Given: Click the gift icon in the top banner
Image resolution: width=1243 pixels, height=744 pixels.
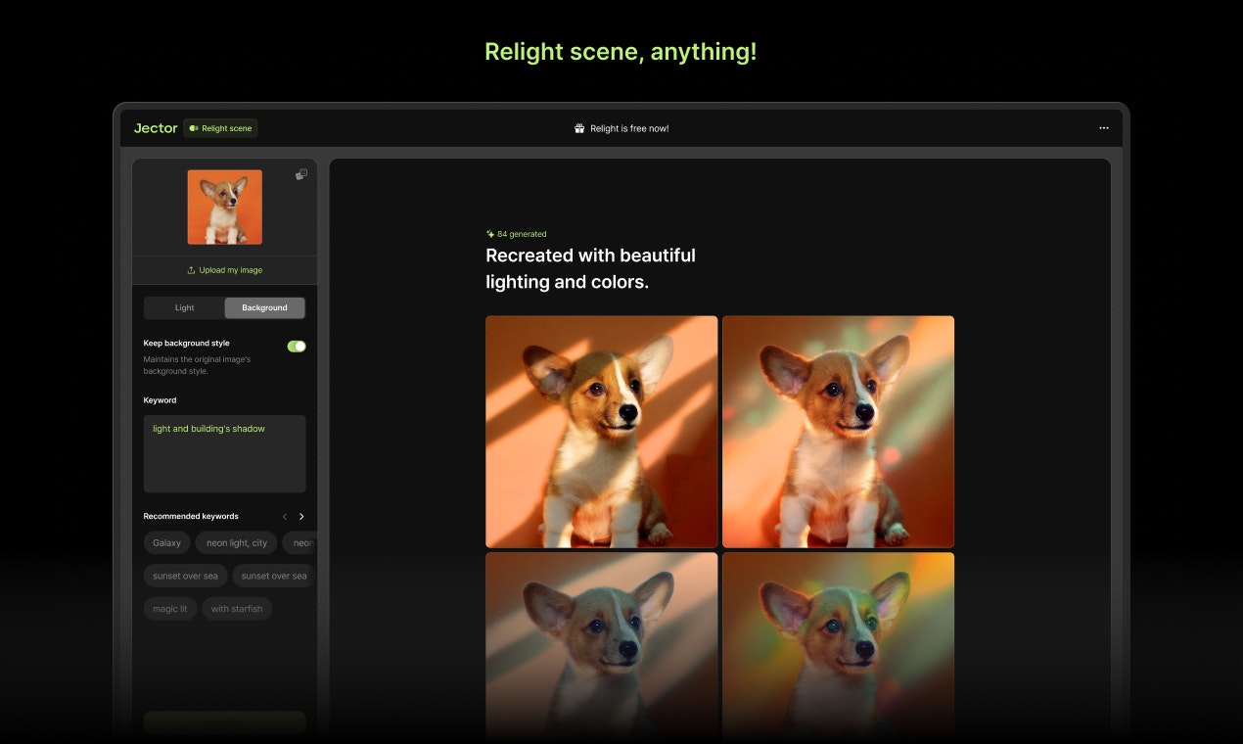Looking at the screenshot, I should point(579,128).
